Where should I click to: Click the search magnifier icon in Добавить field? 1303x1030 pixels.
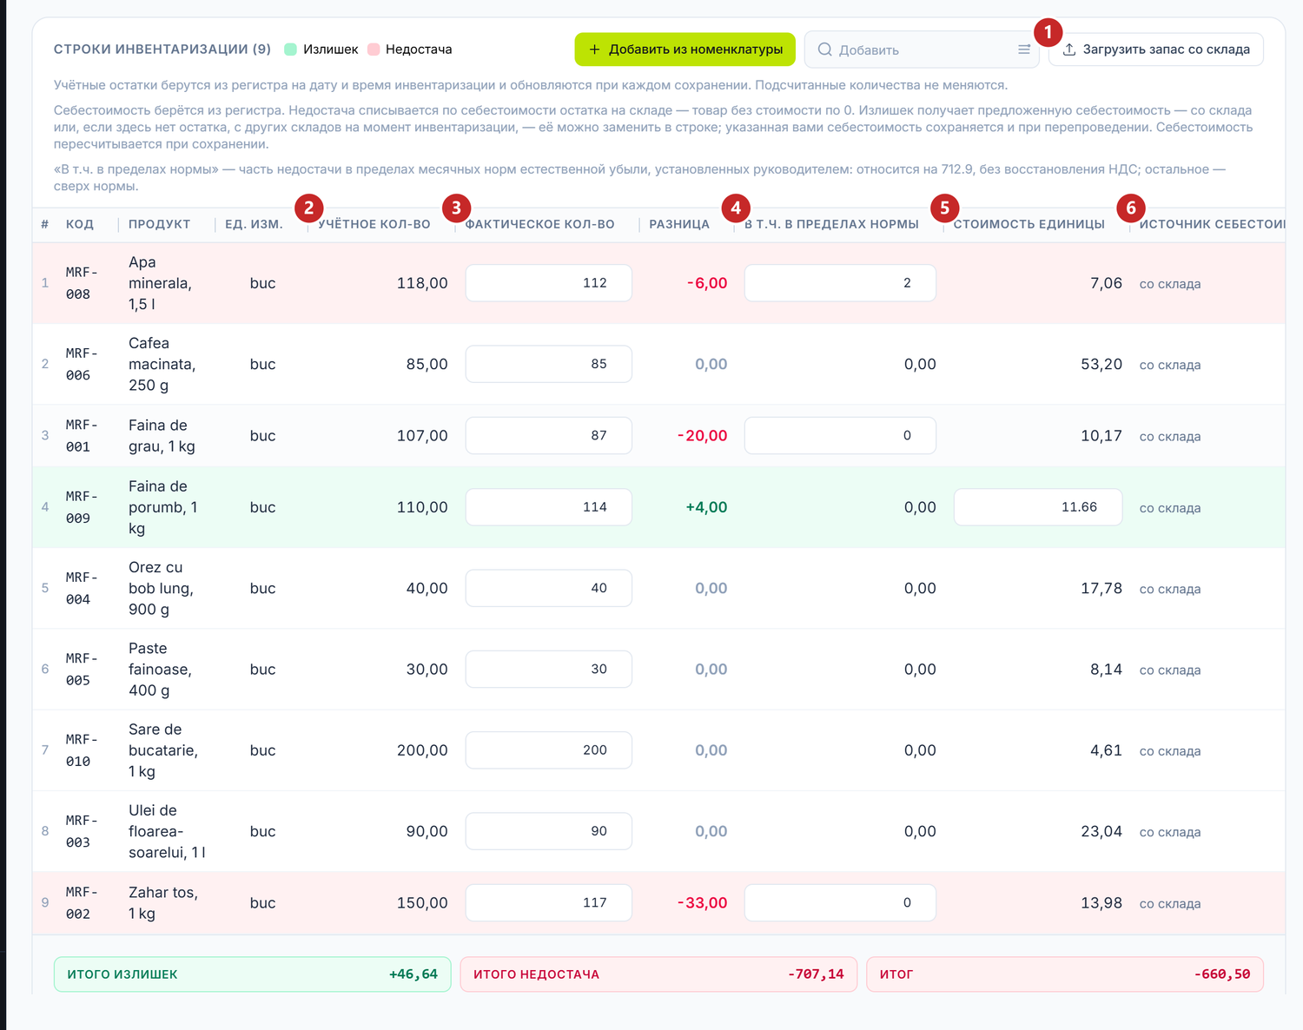[x=824, y=50]
